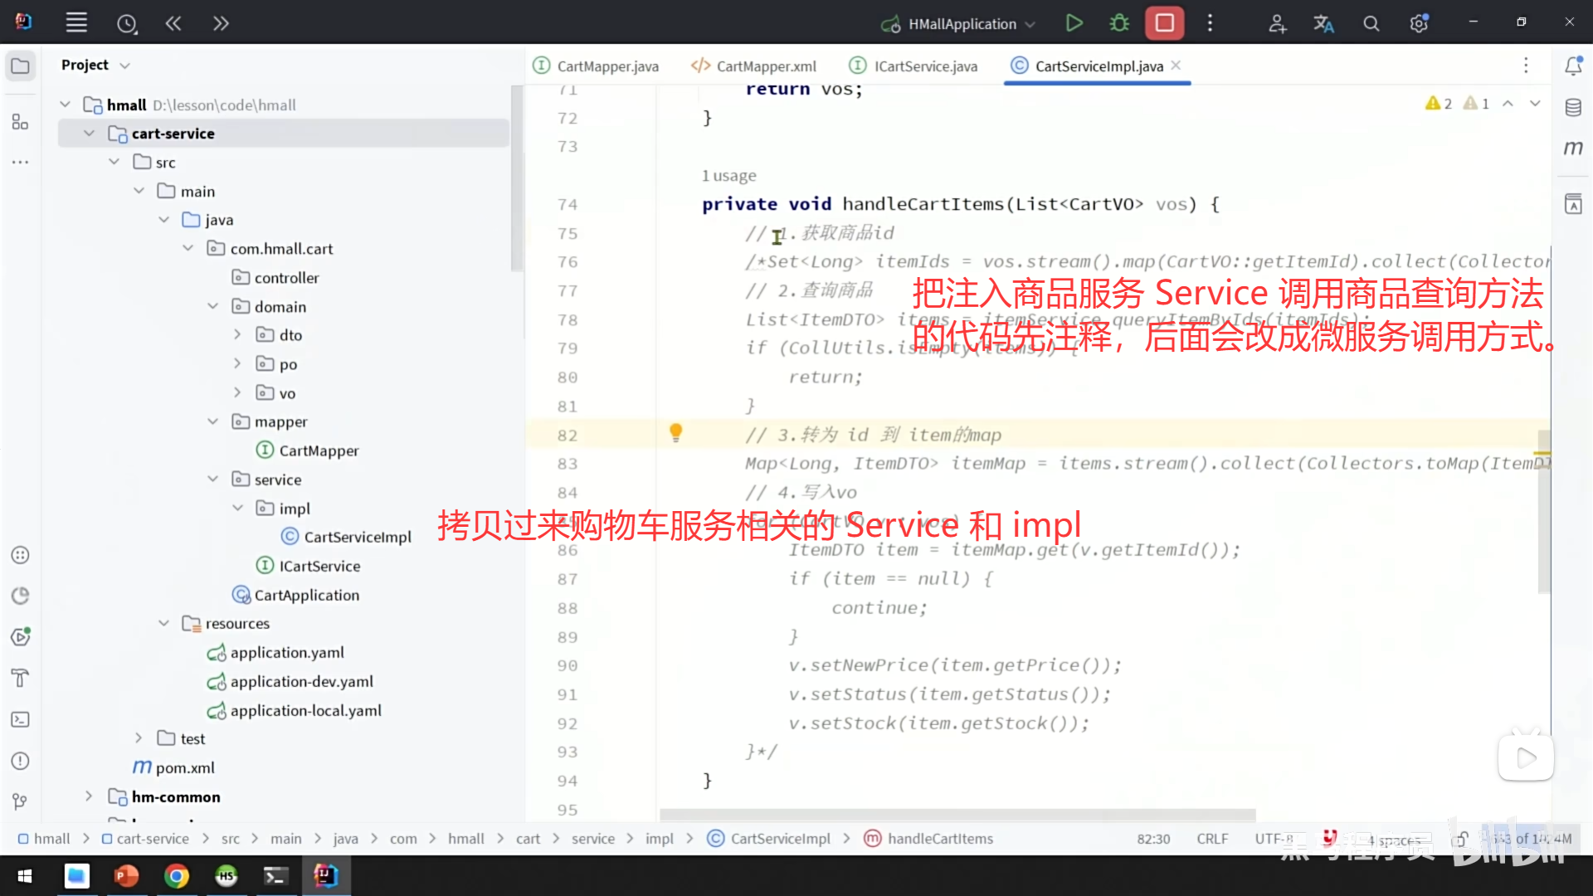Expand the hm-common module node
1593x896 pixels.
[89, 796]
